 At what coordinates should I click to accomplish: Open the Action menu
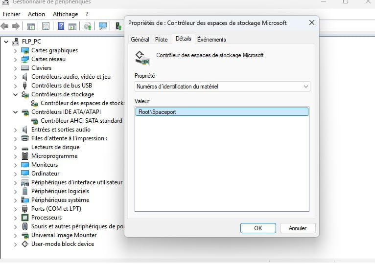[36, 14]
